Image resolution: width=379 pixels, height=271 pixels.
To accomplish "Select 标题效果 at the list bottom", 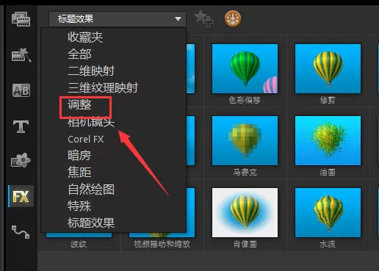I will click(91, 223).
